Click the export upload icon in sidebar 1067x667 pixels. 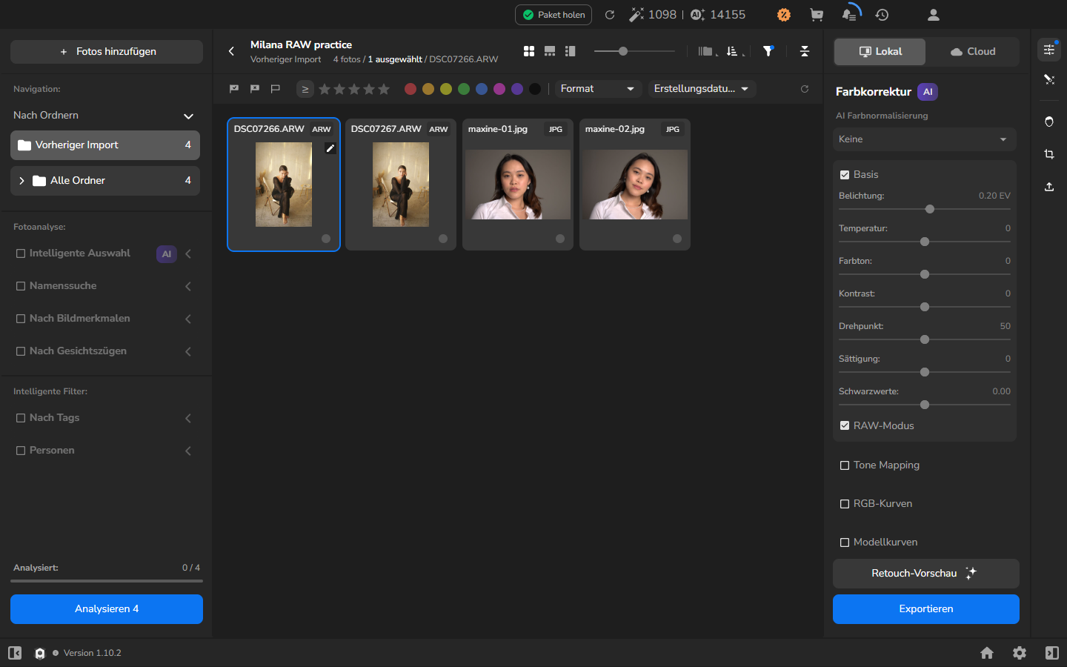pos(1049,187)
